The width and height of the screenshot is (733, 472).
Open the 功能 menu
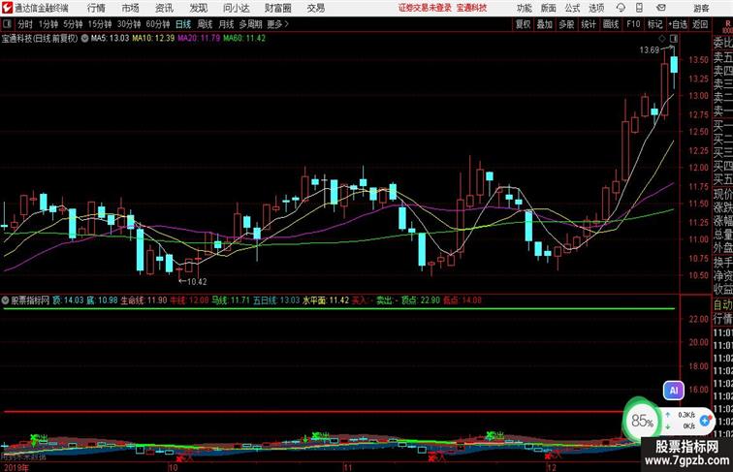524,8
